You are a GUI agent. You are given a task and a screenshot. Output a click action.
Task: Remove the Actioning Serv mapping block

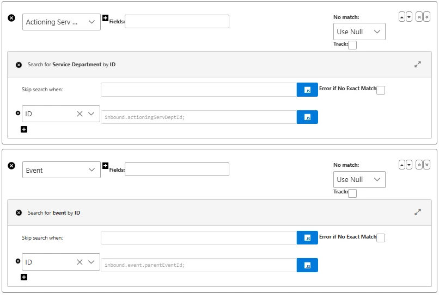[11, 18]
